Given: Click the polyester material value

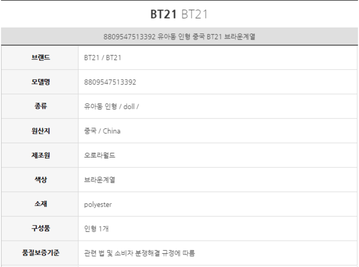Looking at the screenshot, I should 98,205.
